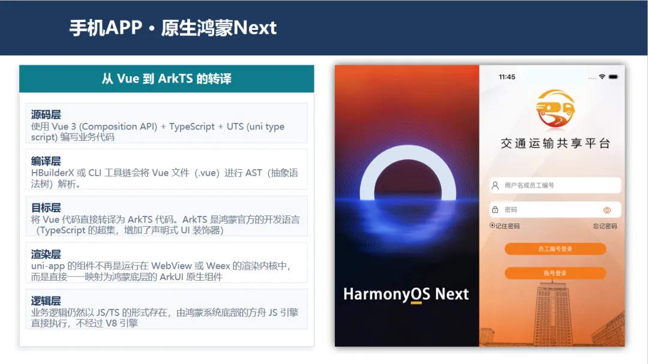Click the 用户名或员工编号 input field

coord(555,185)
